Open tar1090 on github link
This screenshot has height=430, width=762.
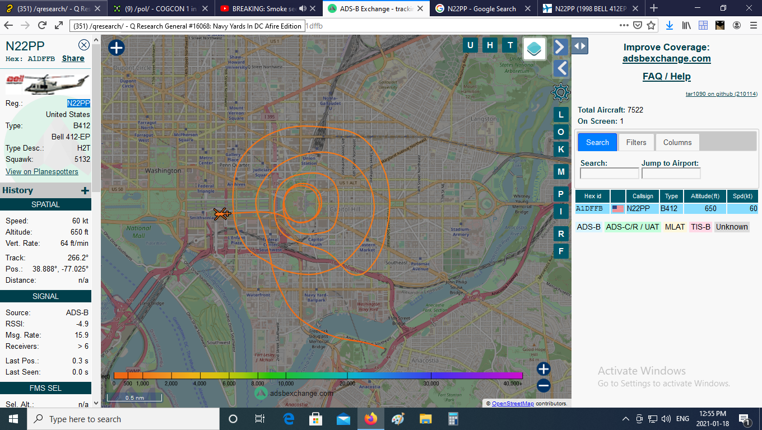(722, 94)
